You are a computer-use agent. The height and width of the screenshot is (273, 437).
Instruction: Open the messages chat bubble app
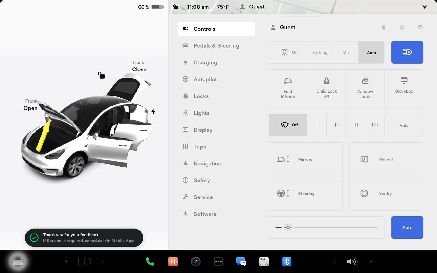[241, 261]
